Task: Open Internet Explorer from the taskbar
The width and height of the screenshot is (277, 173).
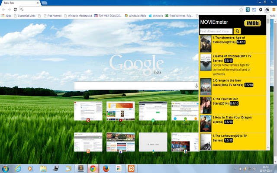Action: pos(18,169)
